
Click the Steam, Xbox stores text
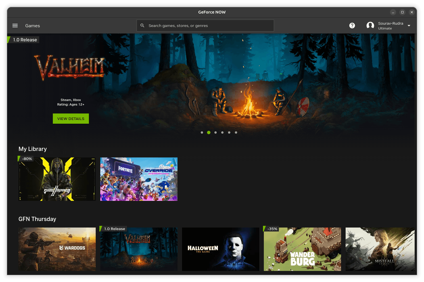tap(71, 100)
